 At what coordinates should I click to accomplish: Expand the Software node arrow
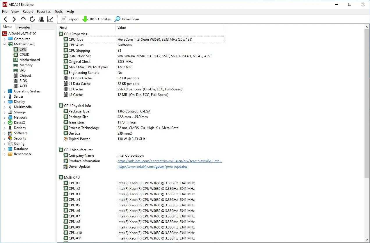(5, 133)
